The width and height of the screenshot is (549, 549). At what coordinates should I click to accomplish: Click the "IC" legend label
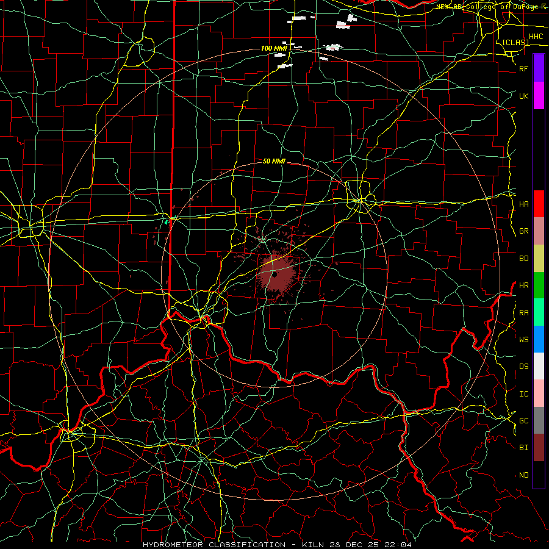coord(523,394)
